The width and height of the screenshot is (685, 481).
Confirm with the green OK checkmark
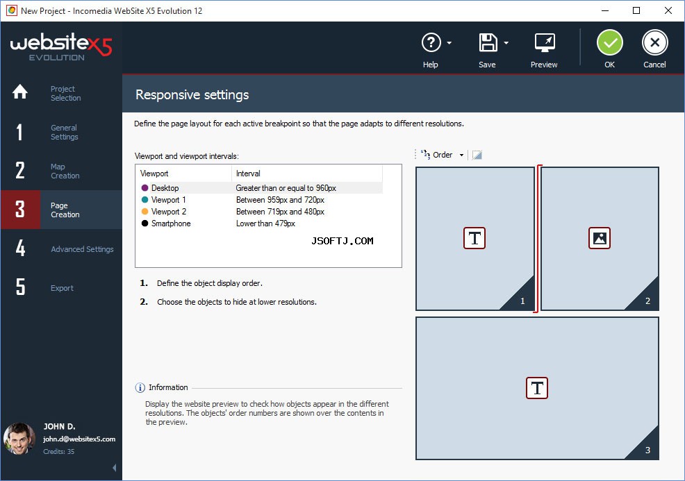click(609, 42)
